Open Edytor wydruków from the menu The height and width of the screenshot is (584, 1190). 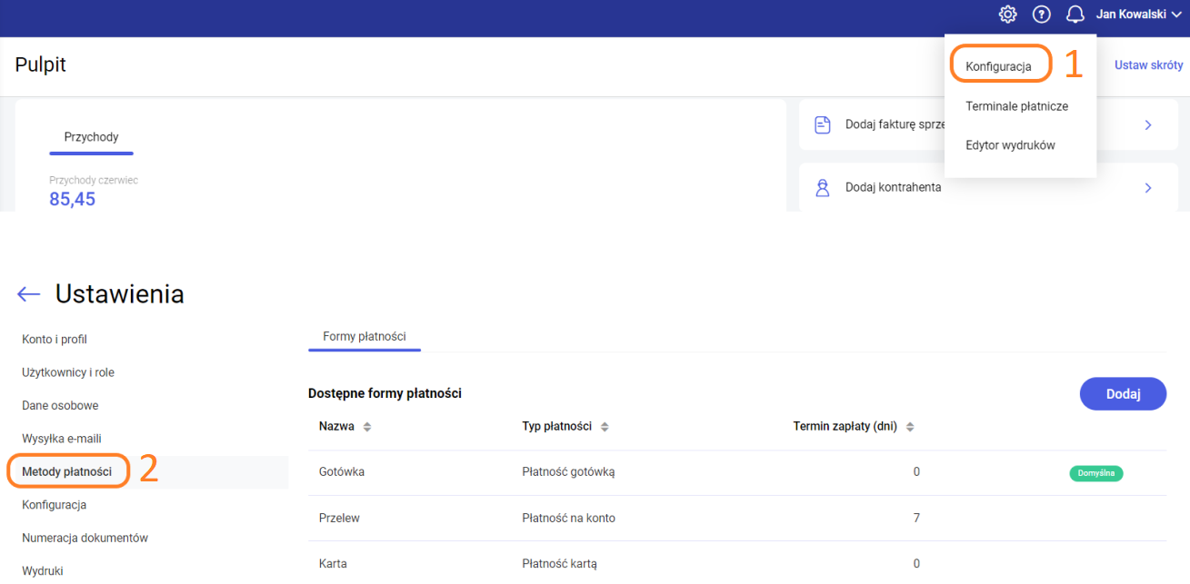click(1010, 145)
